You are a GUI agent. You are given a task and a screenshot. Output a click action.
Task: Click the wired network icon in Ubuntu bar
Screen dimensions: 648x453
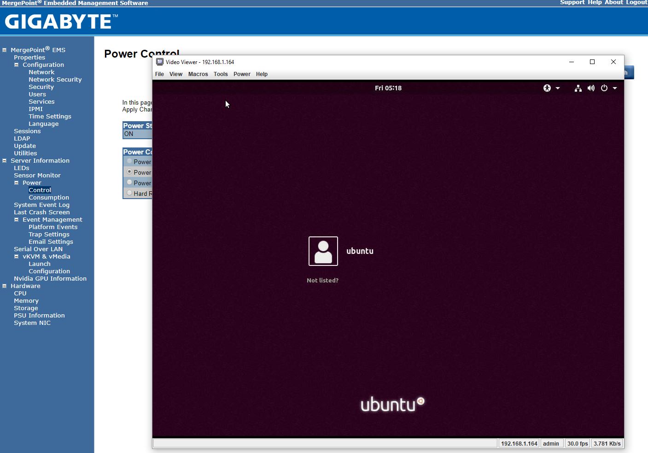[x=578, y=88]
